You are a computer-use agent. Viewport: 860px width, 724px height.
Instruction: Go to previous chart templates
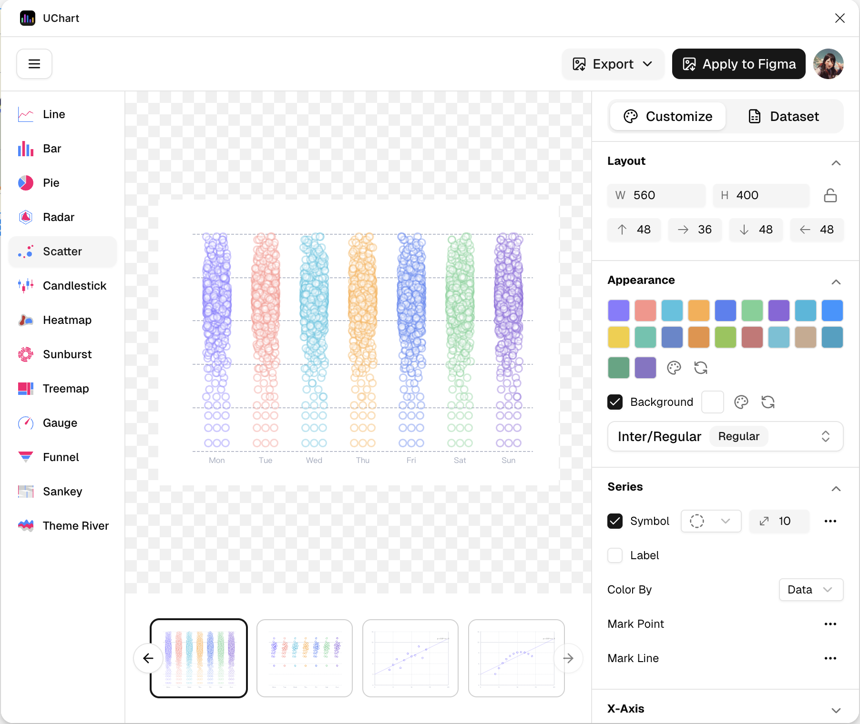[148, 658]
